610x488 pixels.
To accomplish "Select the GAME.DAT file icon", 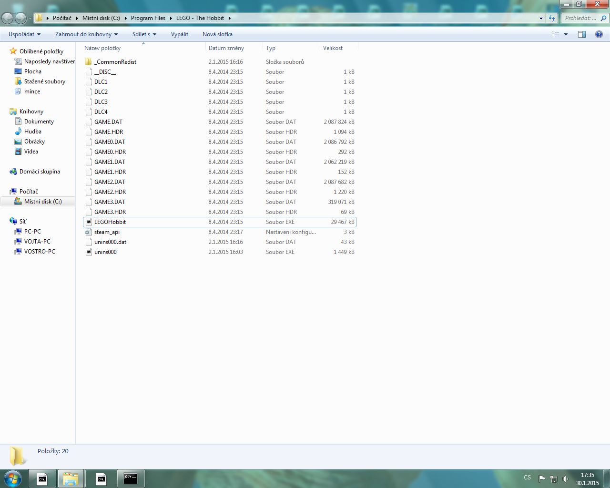I will coord(89,122).
